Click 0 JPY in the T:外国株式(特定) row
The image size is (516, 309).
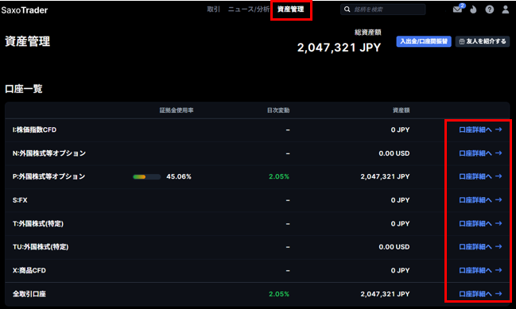tap(400, 223)
